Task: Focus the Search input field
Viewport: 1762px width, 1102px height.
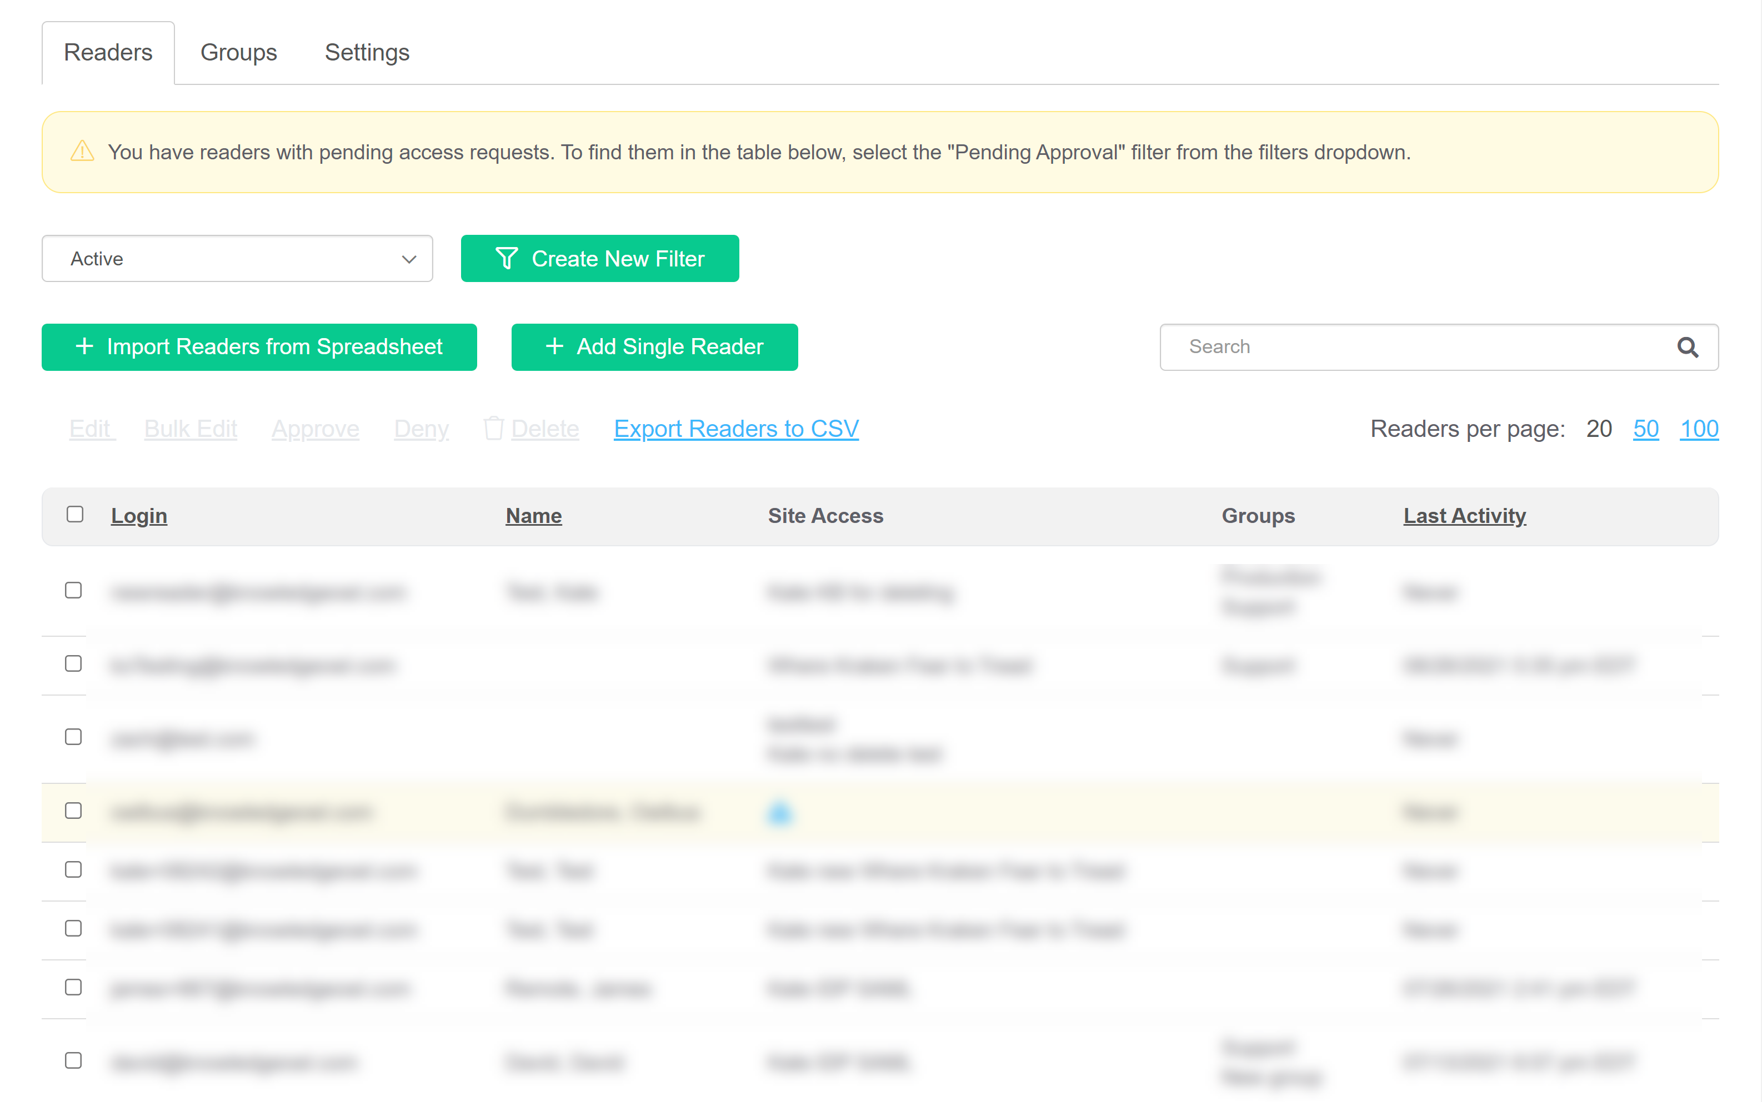Action: click(1415, 347)
